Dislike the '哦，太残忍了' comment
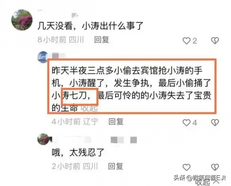The image size is (231, 186). pos(215,167)
